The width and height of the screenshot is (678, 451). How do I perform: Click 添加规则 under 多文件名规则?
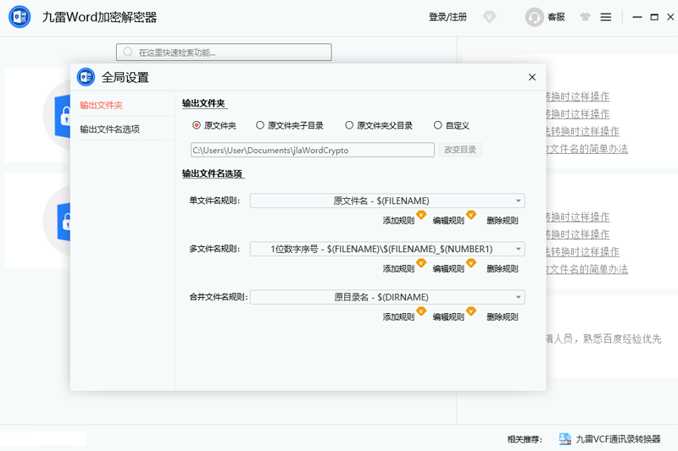pyautogui.click(x=398, y=269)
